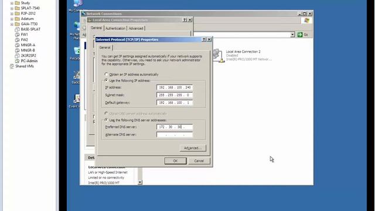This screenshot has height=211, width=375.
Task: Click the Shared VMs icon
Action: (x=12, y=66)
